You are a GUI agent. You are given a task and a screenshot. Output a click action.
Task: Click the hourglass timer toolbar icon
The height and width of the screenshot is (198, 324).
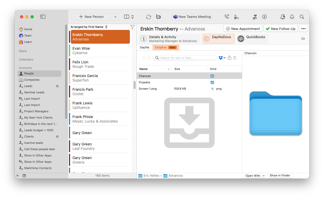tap(255, 17)
